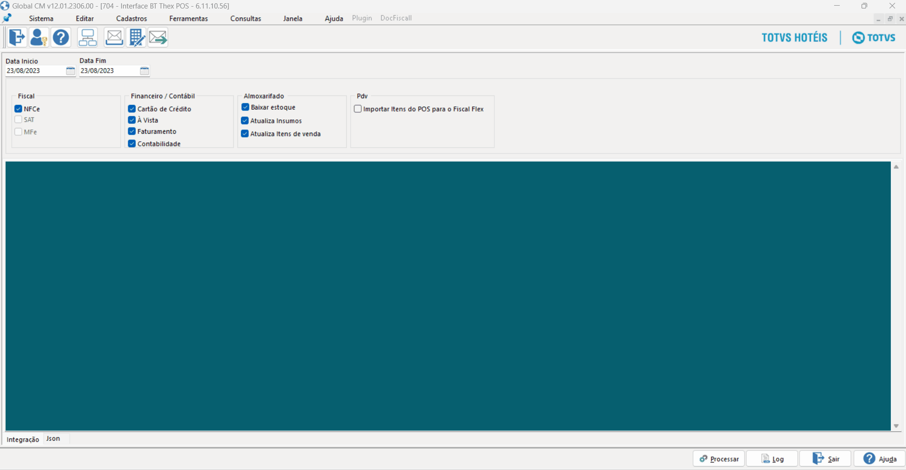Toggle the À Vista checkbox
Image resolution: width=906 pixels, height=470 pixels.
(x=132, y=120)
